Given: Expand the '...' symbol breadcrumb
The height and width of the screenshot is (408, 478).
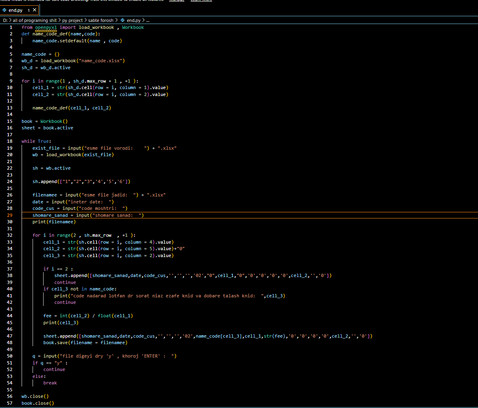Looking at the screenshot, I should pos(148,20).
